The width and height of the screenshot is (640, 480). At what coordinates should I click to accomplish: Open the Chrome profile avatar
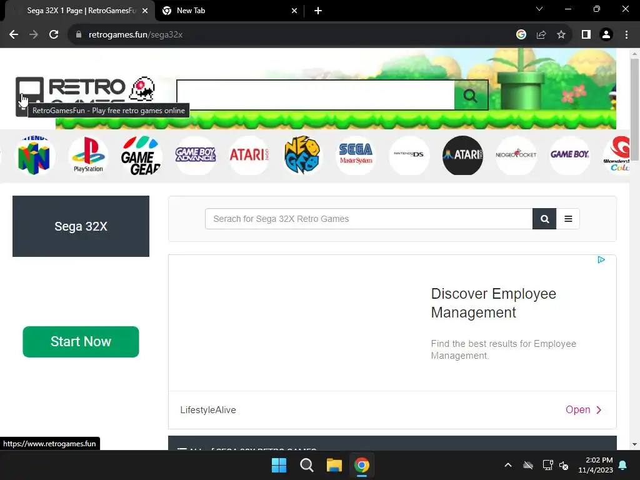(606, 35)
